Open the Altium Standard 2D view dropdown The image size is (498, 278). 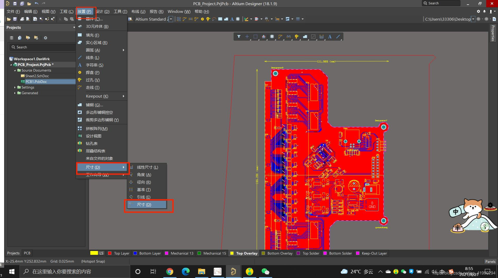(171, 19)
